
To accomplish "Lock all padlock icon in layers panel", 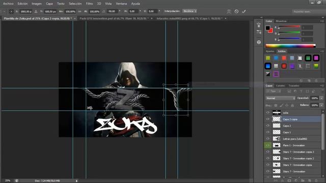I will point(292,105).
